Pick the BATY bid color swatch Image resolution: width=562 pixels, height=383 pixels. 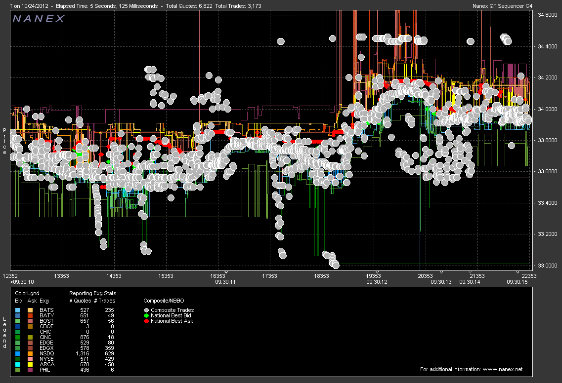tap(18, 316)
